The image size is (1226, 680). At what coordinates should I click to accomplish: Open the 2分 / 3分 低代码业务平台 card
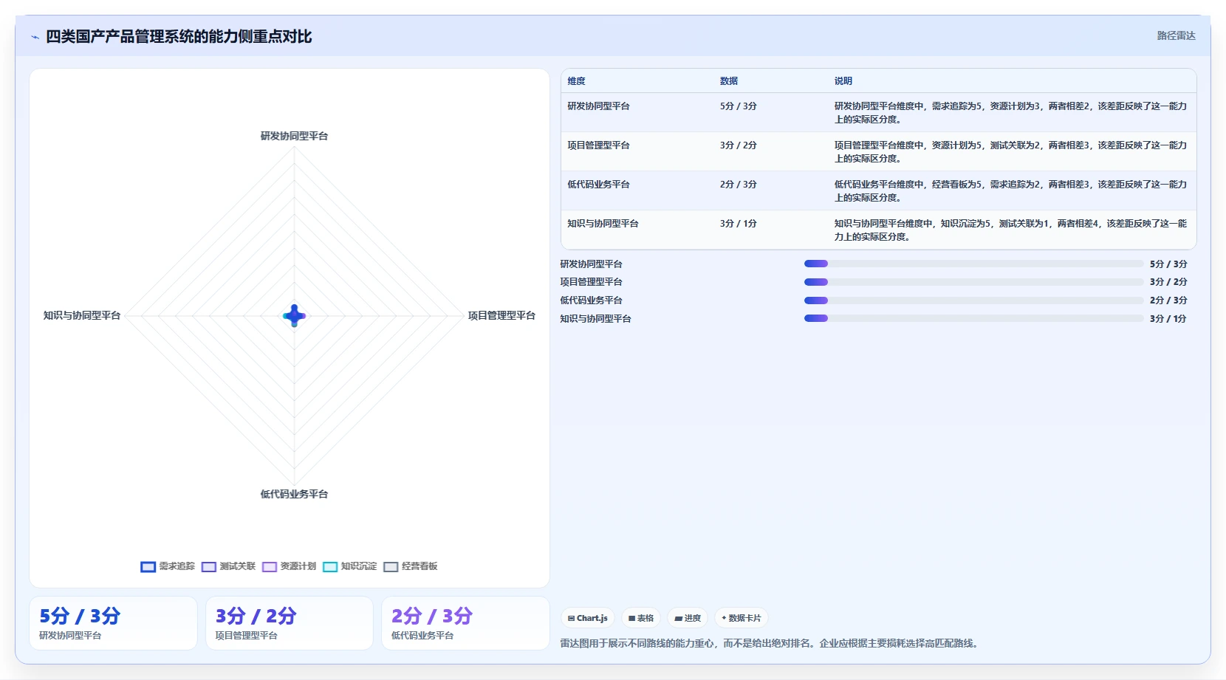coord(465,623)
